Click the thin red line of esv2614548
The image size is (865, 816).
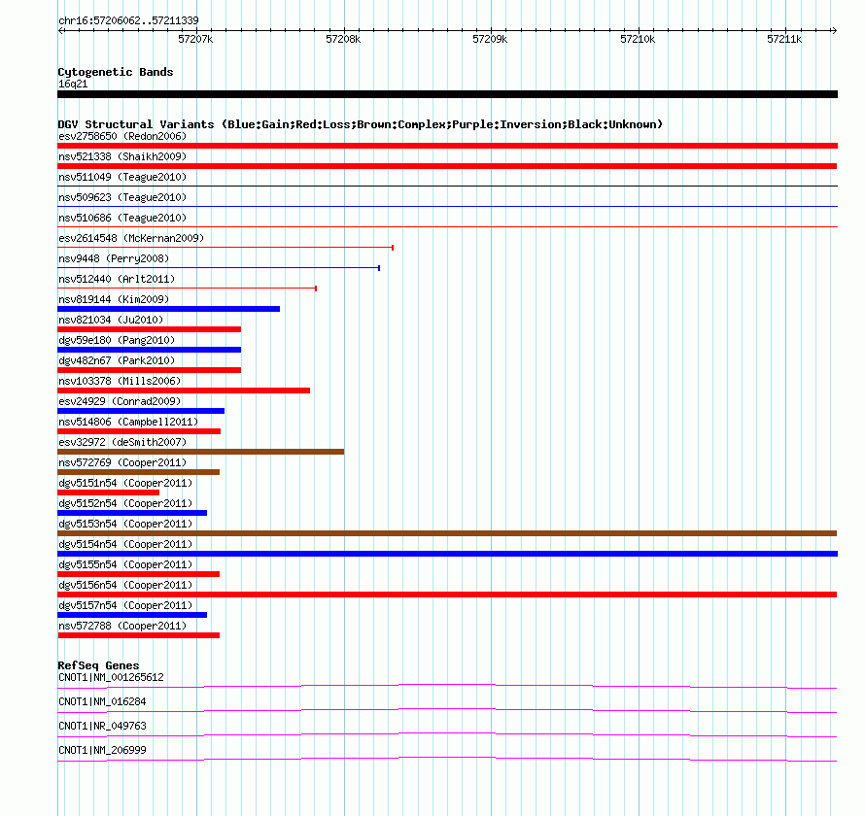[225, 248]
